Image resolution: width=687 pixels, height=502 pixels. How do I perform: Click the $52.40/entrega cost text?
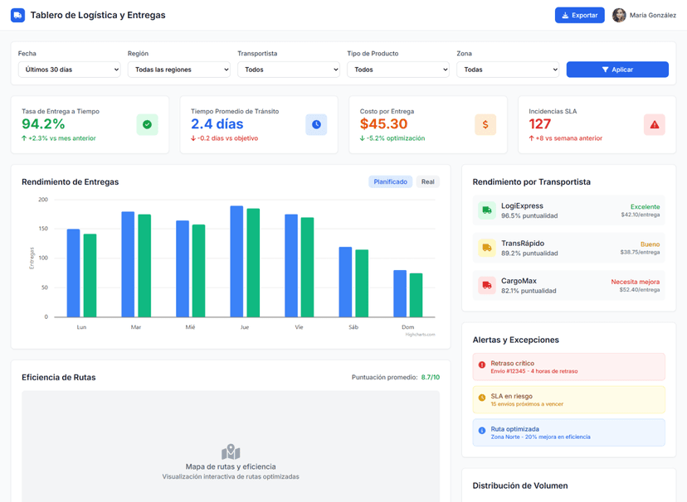640,290
